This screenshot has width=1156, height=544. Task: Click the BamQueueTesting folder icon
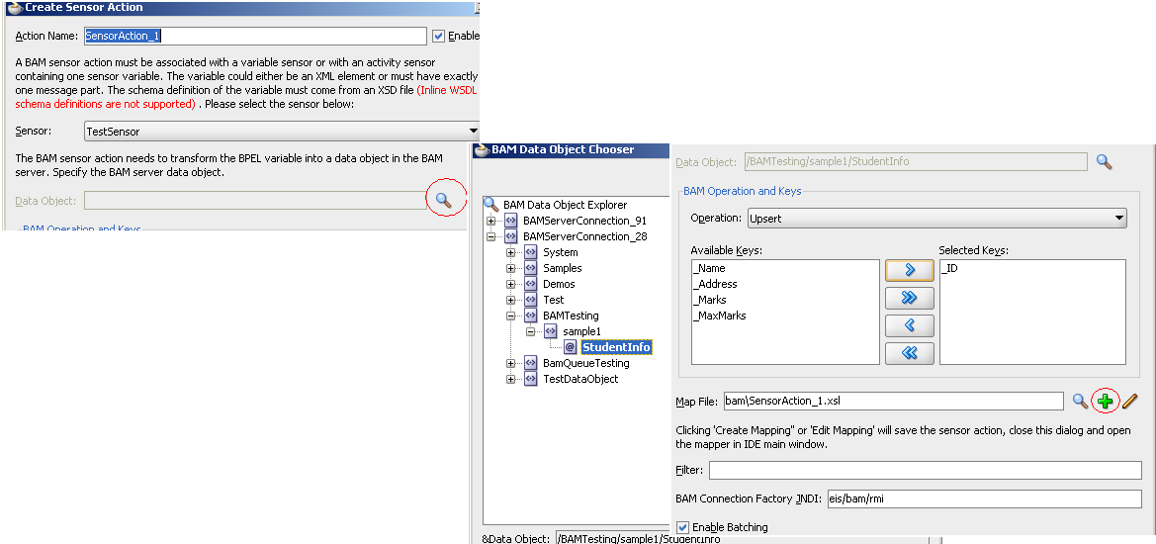pos(531,363)
